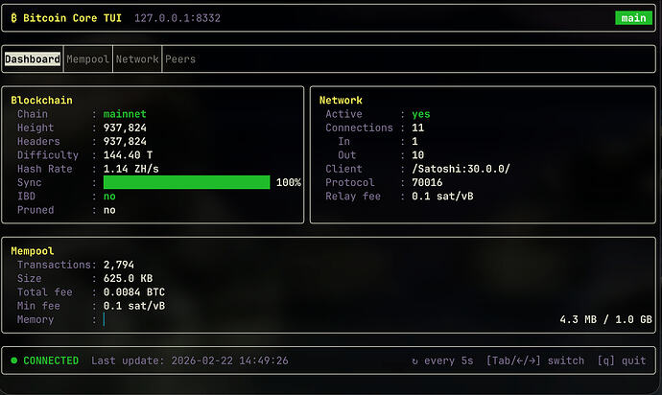
Task: Go to the Peers tab
Action: [x=179, y=59]
